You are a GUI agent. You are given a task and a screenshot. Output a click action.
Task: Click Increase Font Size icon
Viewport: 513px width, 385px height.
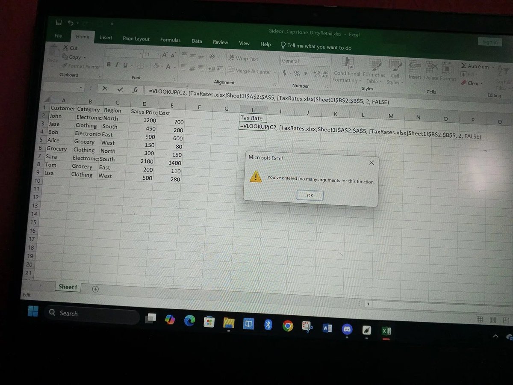click(165, 55)
